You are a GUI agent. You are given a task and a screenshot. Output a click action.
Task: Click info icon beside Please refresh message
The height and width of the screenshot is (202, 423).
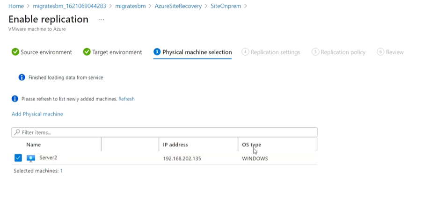click(x=15, y=99)
